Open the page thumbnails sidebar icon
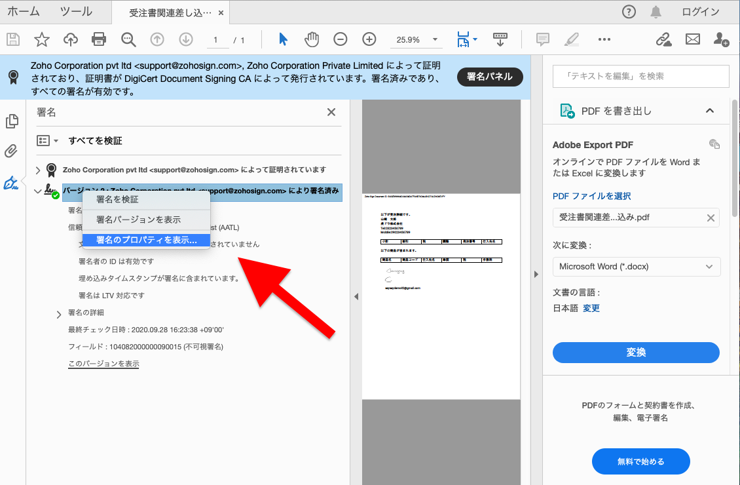This screenshot has width=740, height=485. [12, 121]
